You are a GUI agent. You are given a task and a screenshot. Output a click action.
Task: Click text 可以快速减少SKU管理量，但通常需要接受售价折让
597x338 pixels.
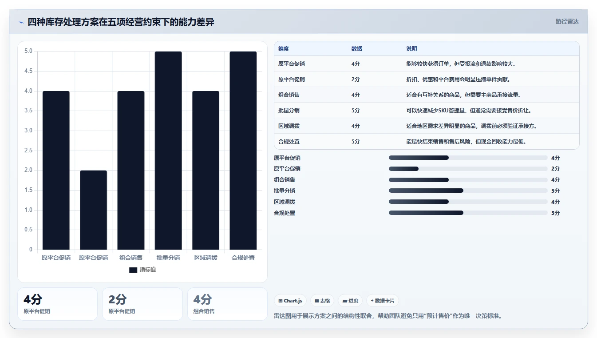[x=469, y=111]
